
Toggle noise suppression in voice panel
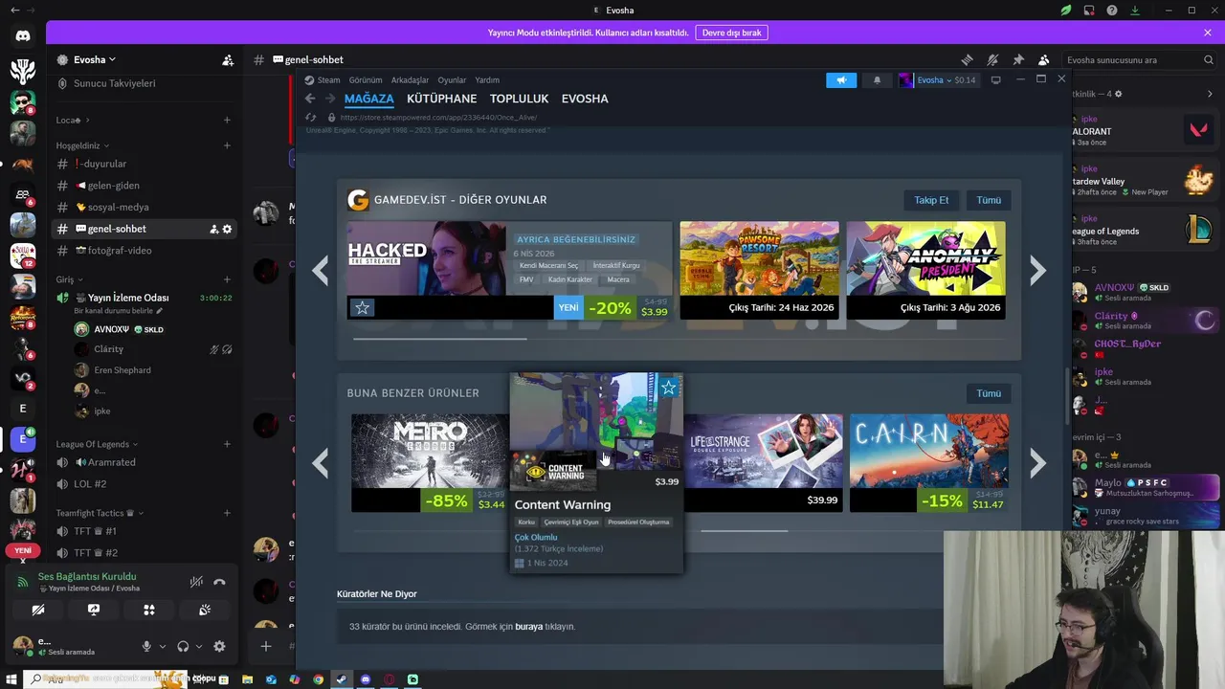click(196, 582)
